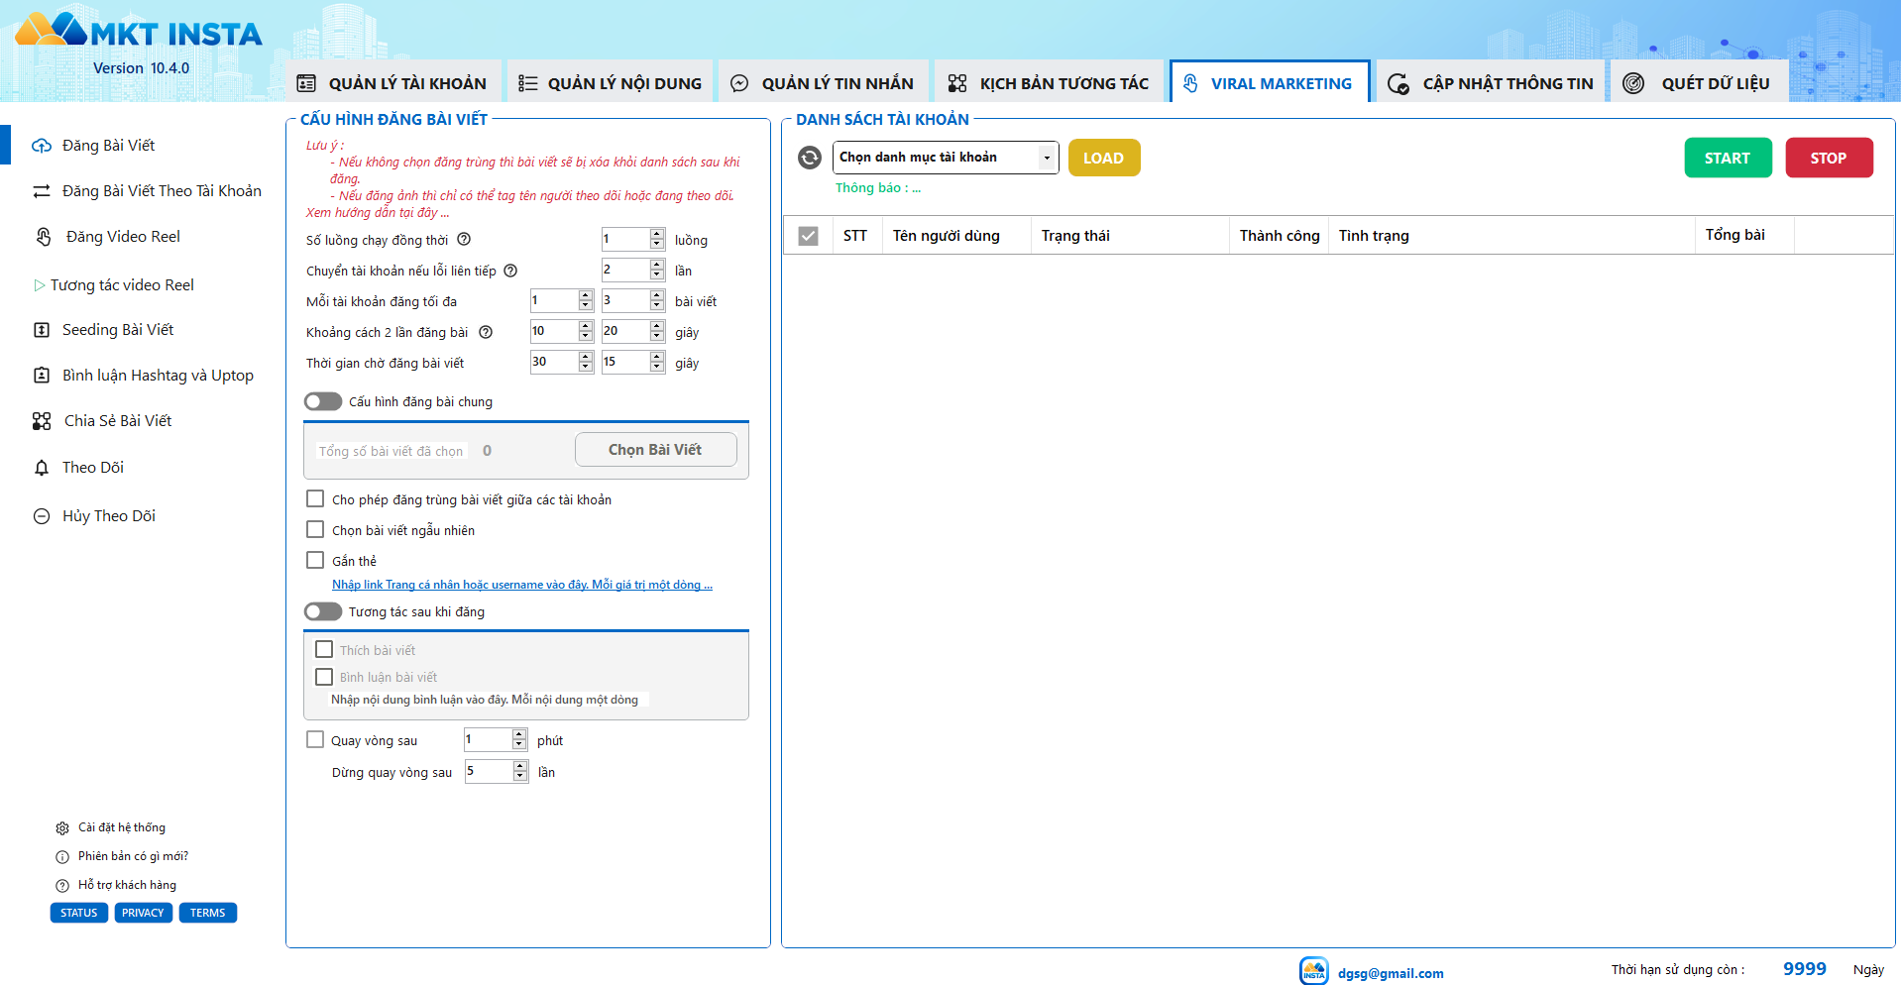Click the STATUS button
The height and width of the screenshot is (985, 1901).
[x=79, y=913]
